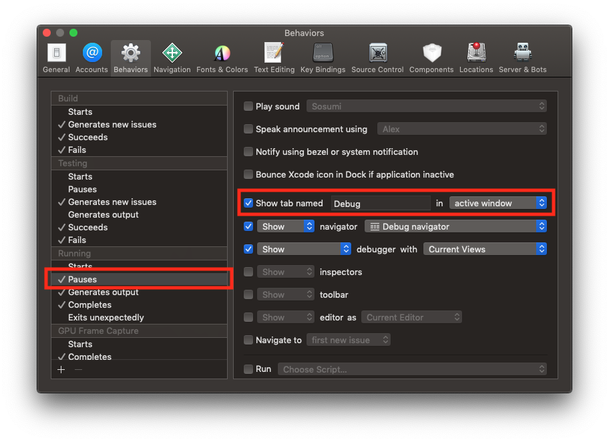Screen dimensions: 609x442
Task: Click the Debug tab name field
Action: [380, 203]
